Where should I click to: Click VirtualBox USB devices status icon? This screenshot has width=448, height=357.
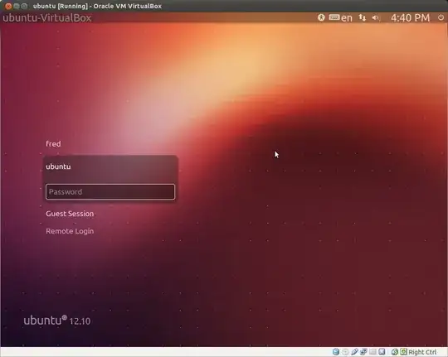click(354, 351)
